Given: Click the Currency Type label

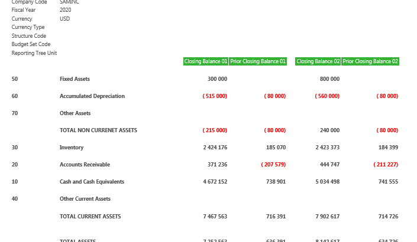Looking at the screenshot, I should tap(28, 27).
